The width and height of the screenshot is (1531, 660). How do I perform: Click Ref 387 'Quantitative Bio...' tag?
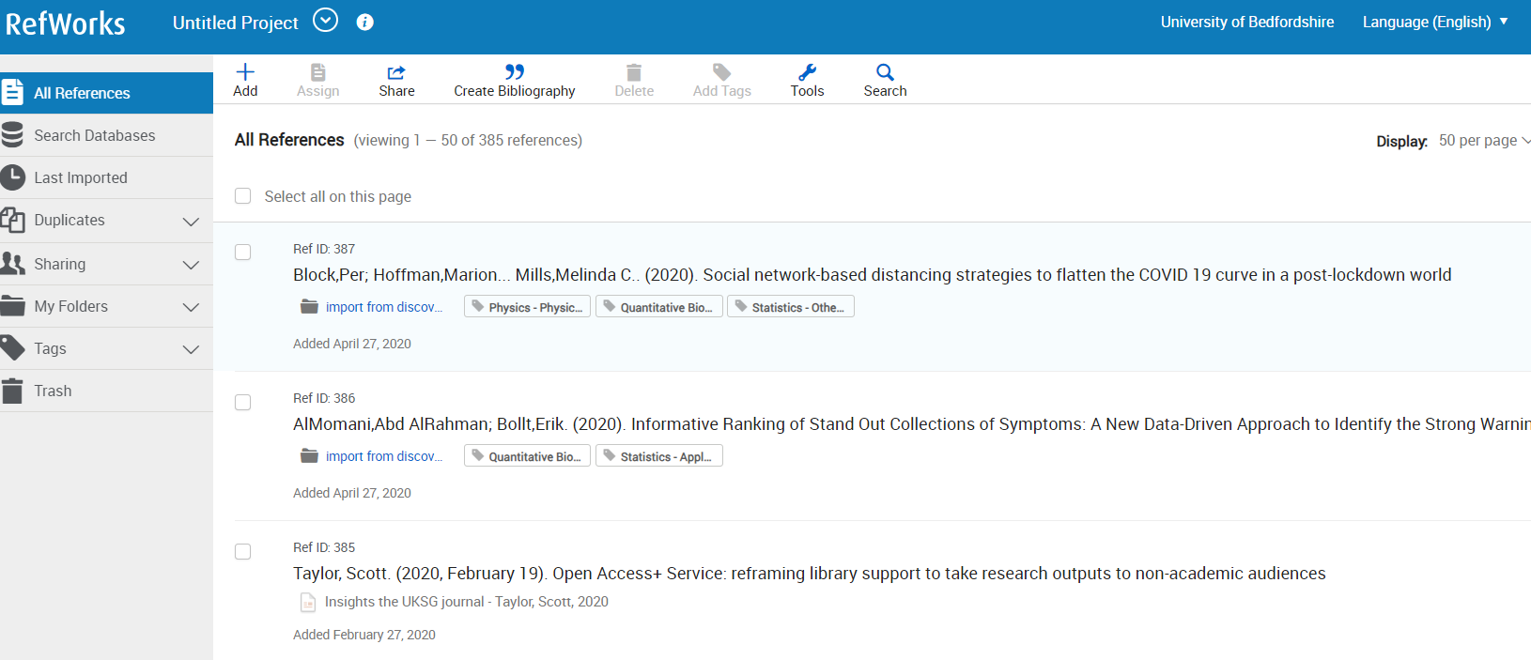658,307
